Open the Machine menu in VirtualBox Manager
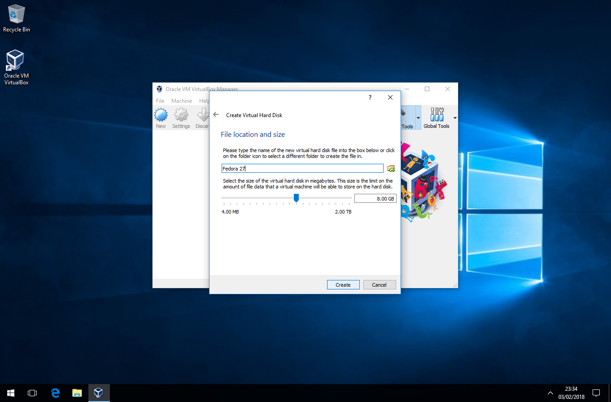The width and height of the screenshot is (611, 402). tap(182, 101)
